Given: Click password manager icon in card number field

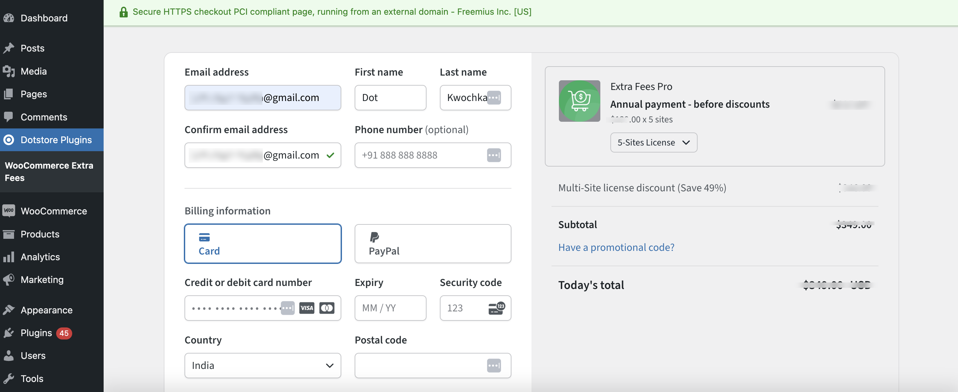Looking at the screenshot, I should (x=287, y=308).
